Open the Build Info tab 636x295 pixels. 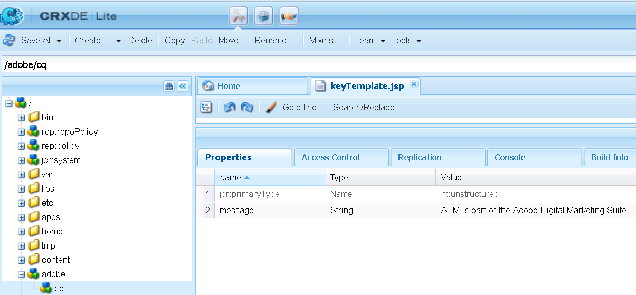click(610, 157)
